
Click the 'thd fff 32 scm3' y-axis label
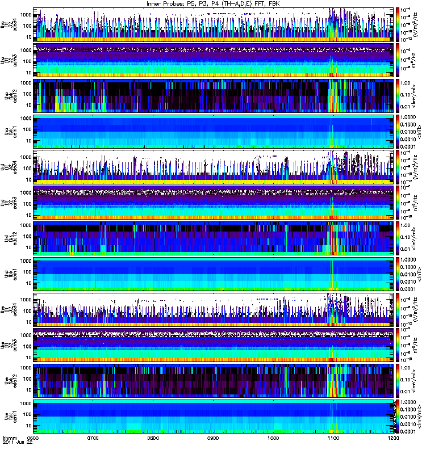tap(9, 203)
